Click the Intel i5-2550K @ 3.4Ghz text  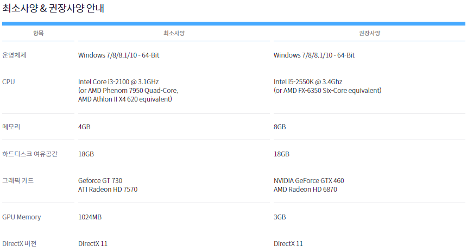coord(308,81)
